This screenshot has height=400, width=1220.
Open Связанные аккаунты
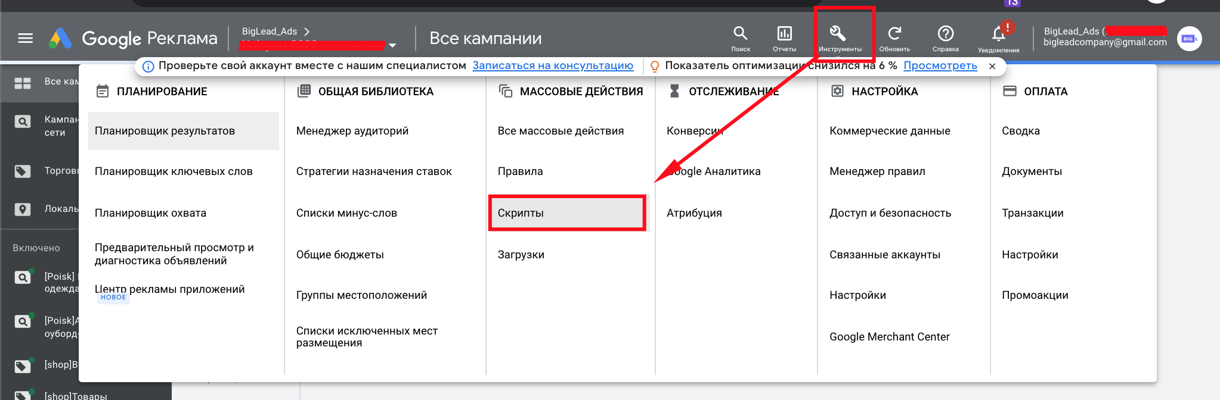(x=885, y=255)
